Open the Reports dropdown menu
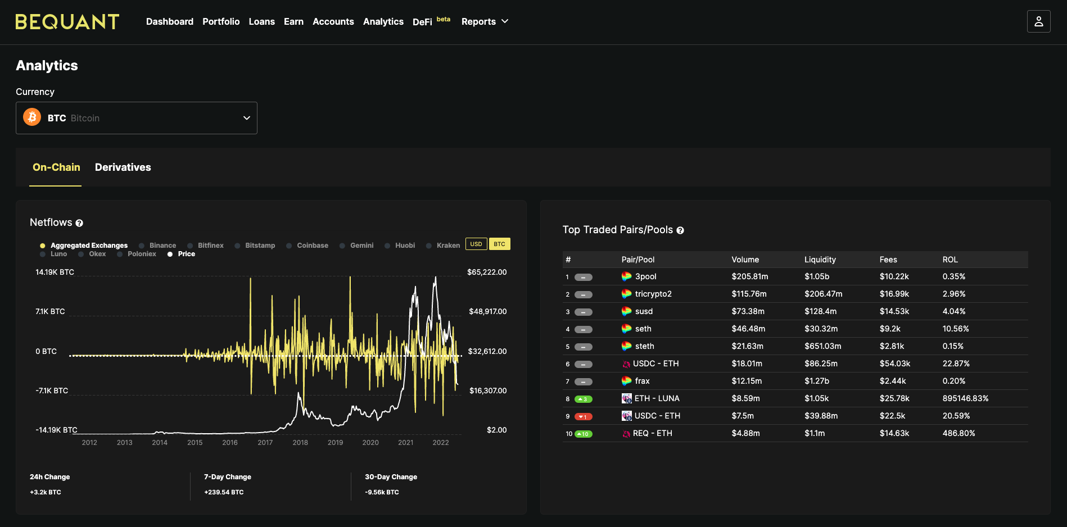Viewport: 1067px width, 527px height. 485,21
